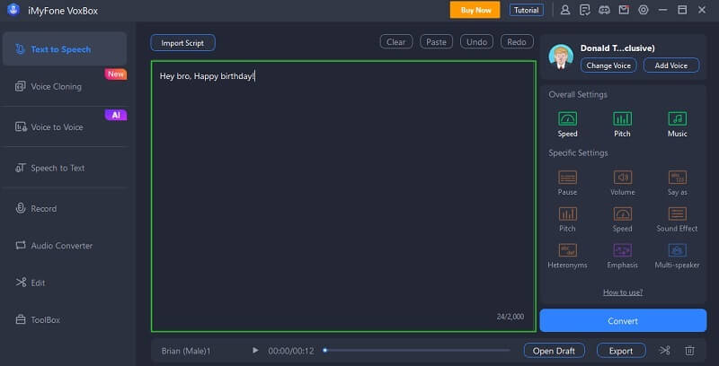Open the Volume specific setting
719x366 pixels.
point(622,183)
